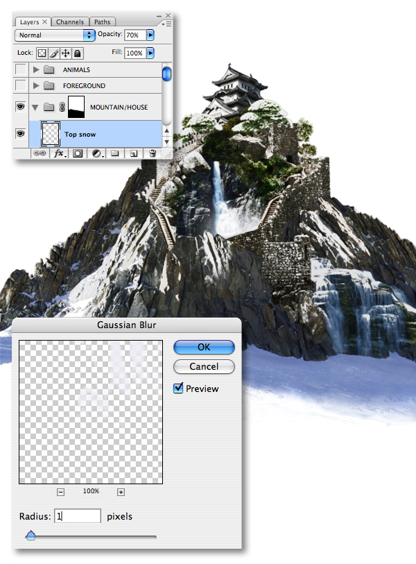Click the Radius slider handle
This screenshot has height=564, width=416.
tap(31, 536)
